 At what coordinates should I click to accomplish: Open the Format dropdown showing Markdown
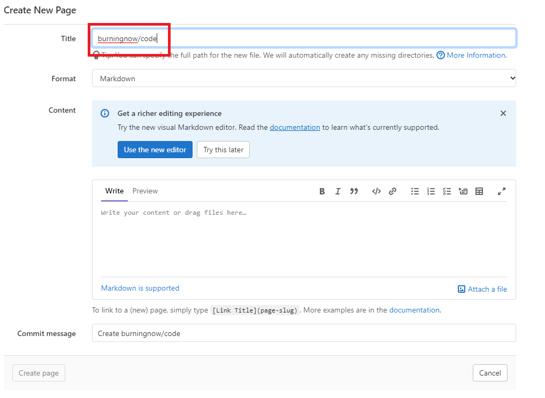[x=304, y=78]
